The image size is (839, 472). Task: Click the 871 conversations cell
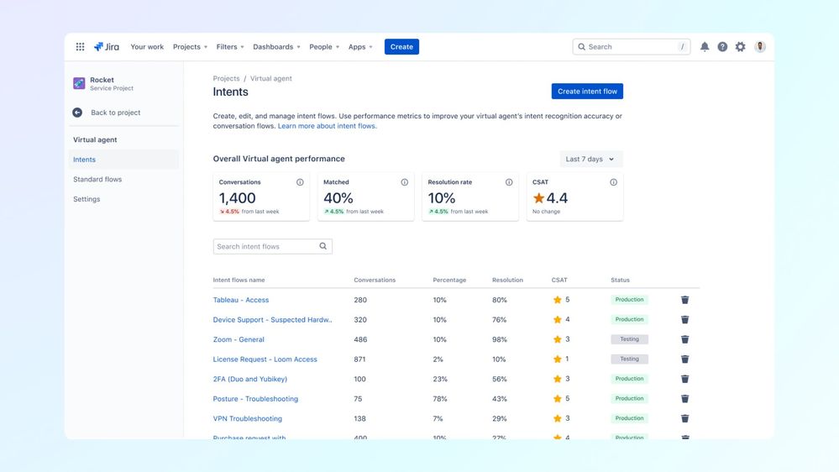[x=359, y=359]
